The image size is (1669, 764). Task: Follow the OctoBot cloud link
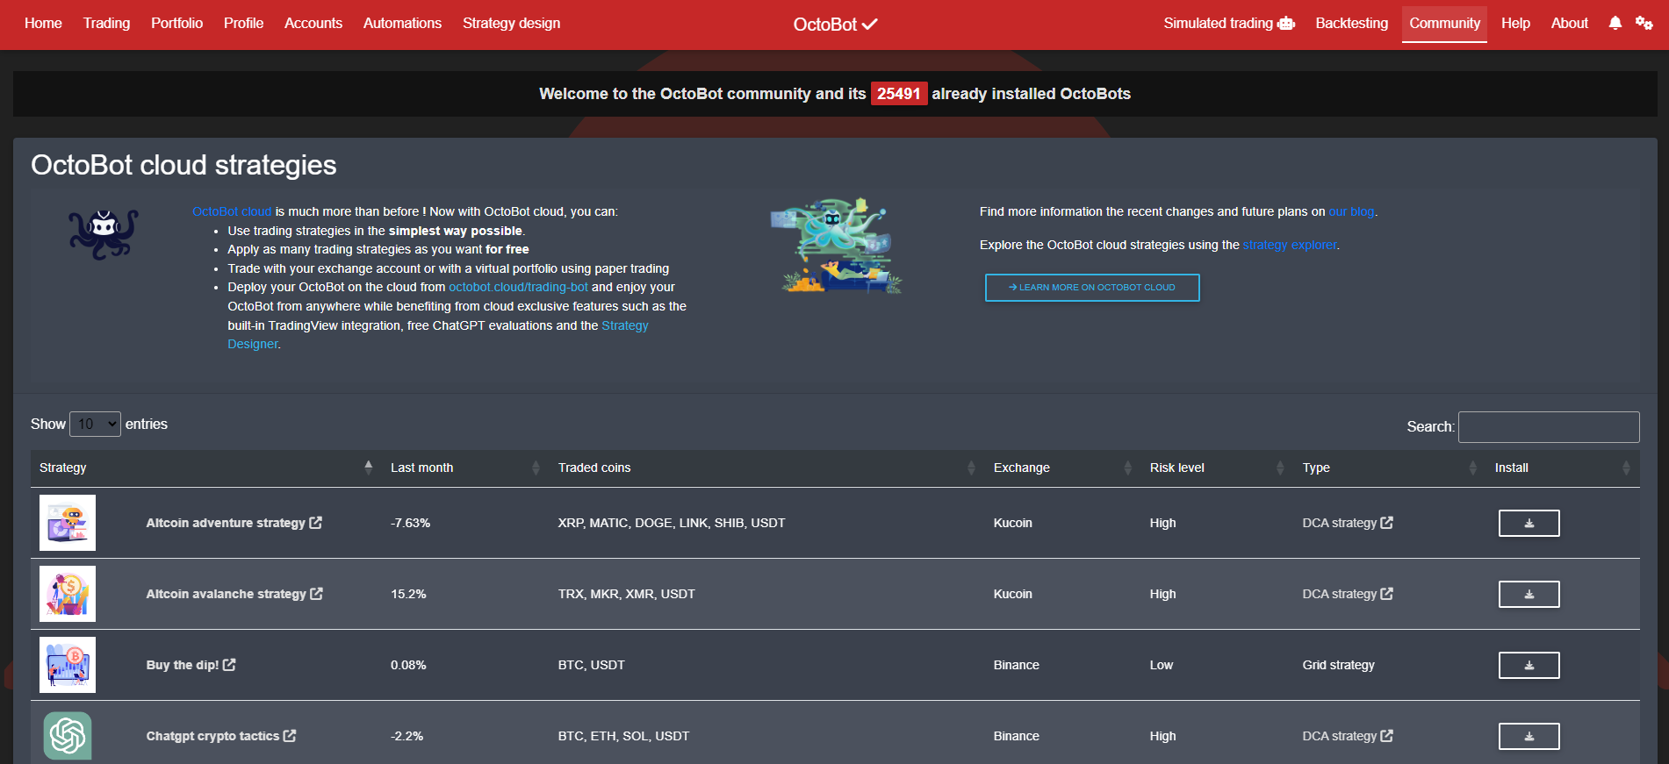click(232, 211)
